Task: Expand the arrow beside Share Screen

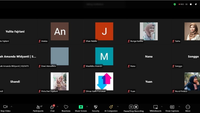Action: pyautogui.click(x=87, y=106)
